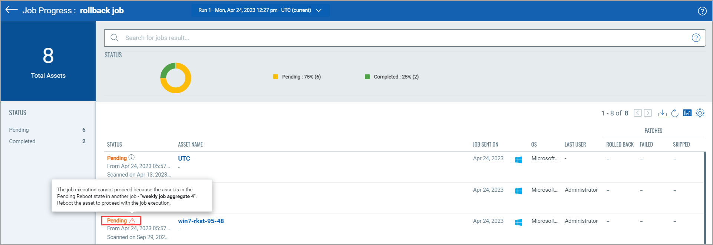Open the table settings gear
713x245 pixels.
coord(700,113)
